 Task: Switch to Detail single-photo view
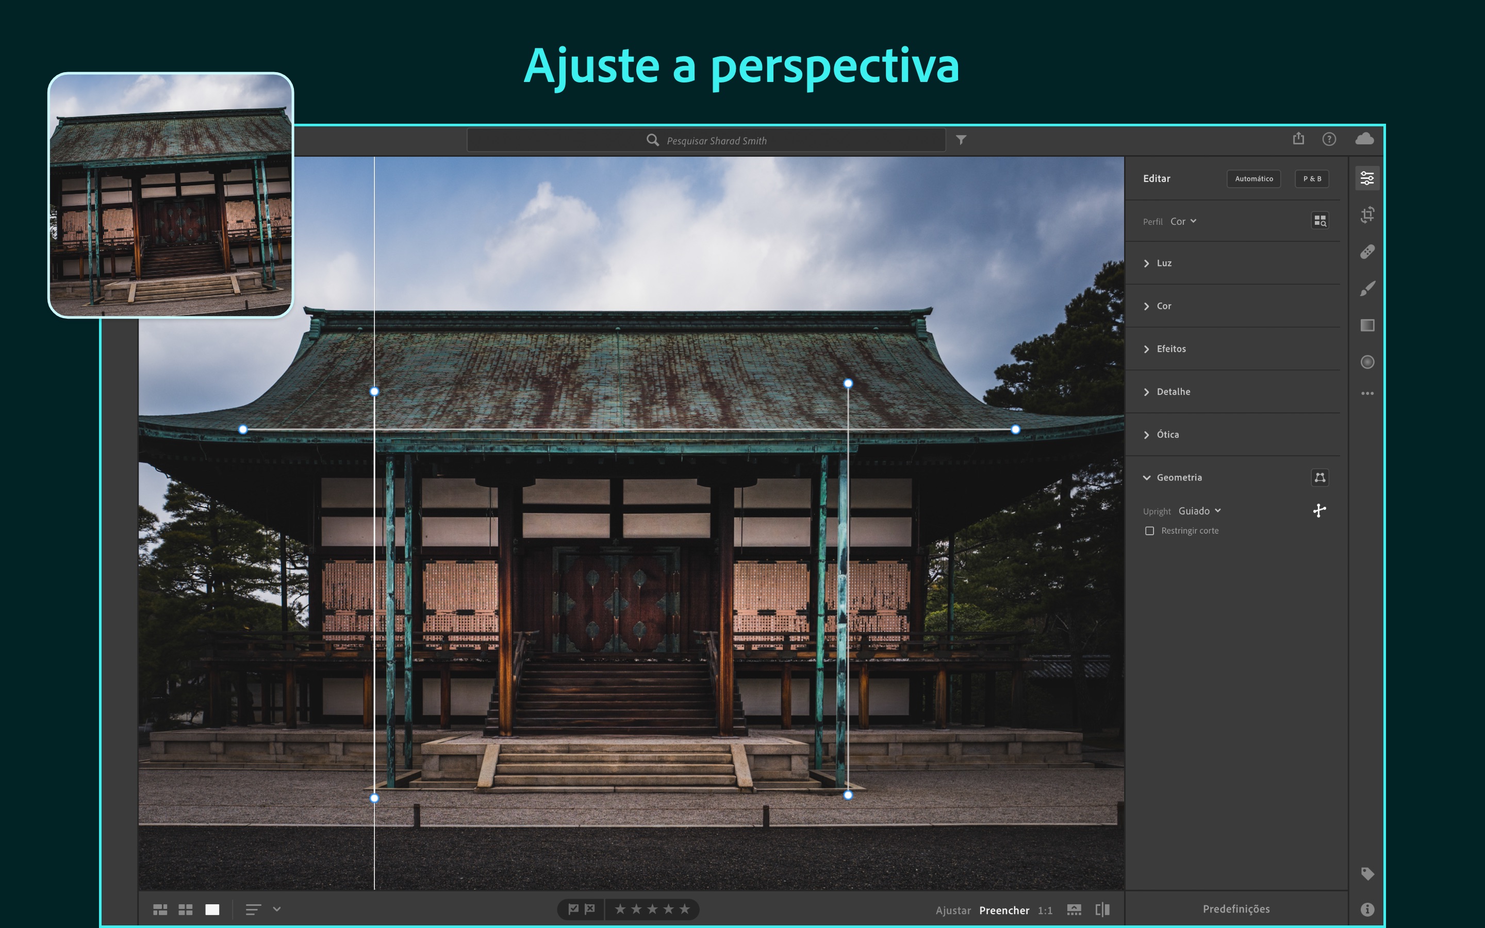212,909
